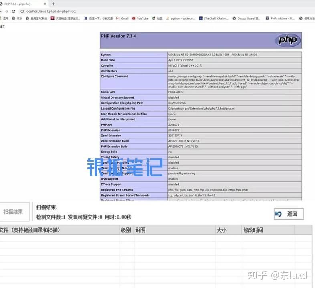Viewport: 315px width, 288px height.
Task: Open the 使用方法 bookmark
Action: tap(307, 18)
